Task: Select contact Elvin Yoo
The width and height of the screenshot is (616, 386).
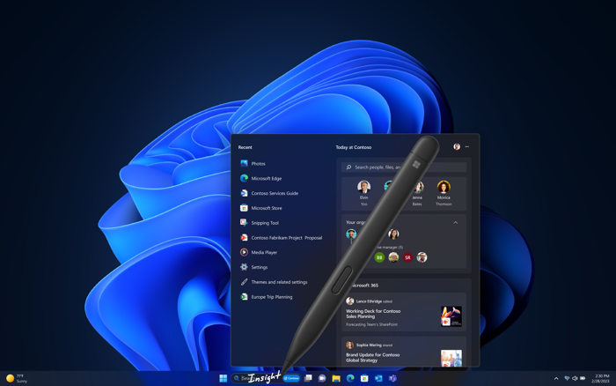Action: point(363,193)
